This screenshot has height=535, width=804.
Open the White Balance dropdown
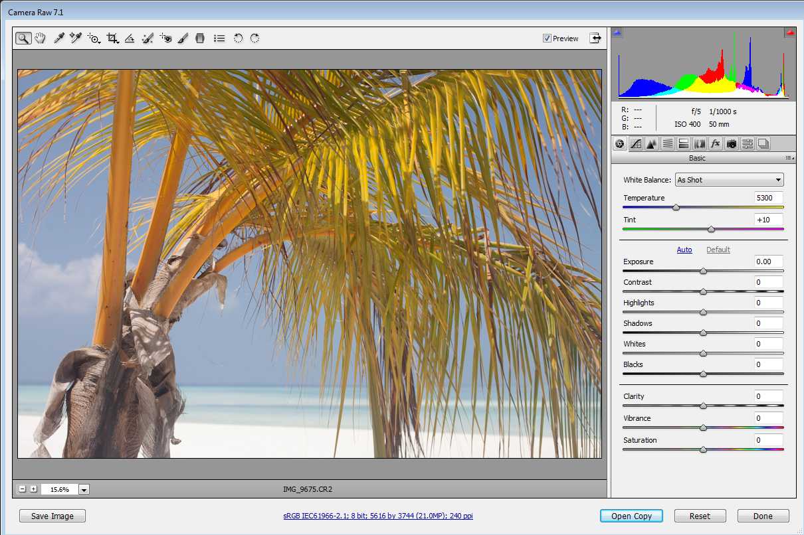(x=729, y=180)
